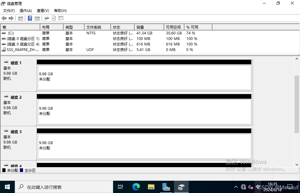Image resolution: width=300 pixels, height=193 pixels.
Task: Open Server Manager from the taskbar
Action: 166,187
